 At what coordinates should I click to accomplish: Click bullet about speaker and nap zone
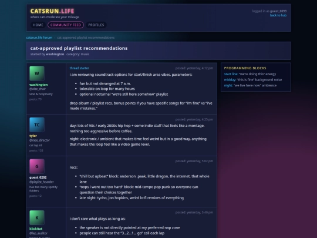(130, 227)
